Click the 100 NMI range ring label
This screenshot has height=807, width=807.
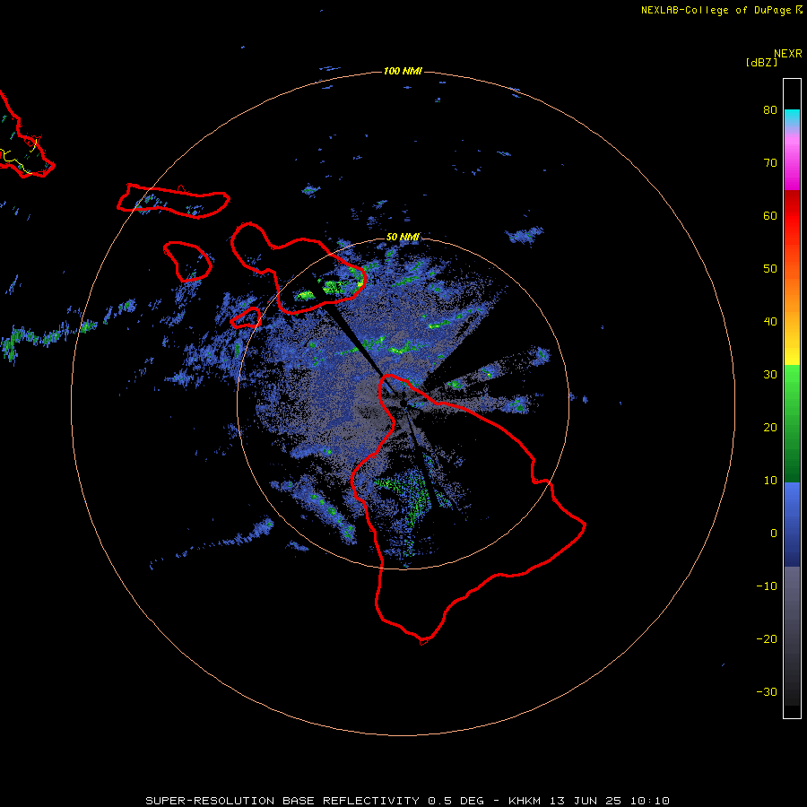pyautogui.click(x=403, y=71)
